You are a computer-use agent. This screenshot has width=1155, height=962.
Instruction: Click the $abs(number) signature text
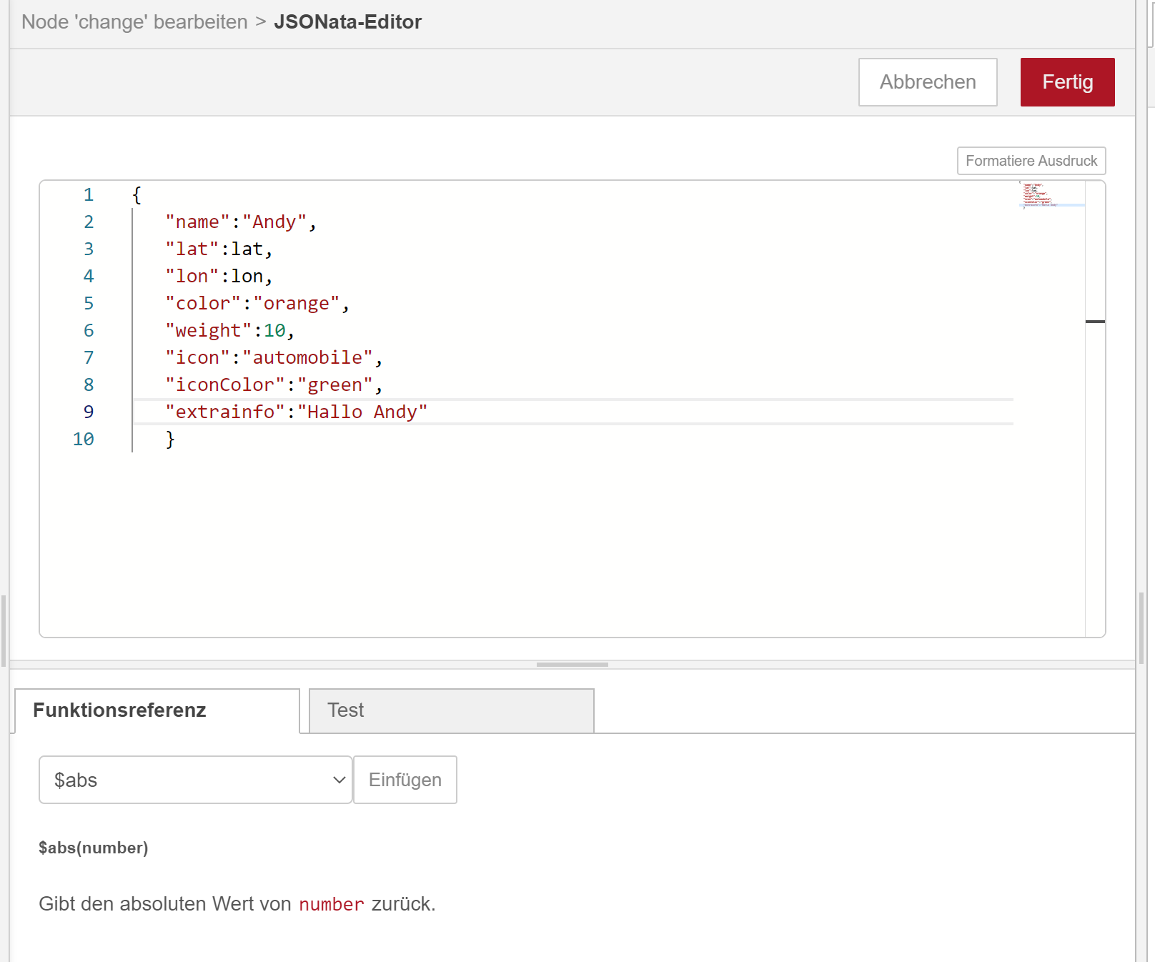[94, 848]
